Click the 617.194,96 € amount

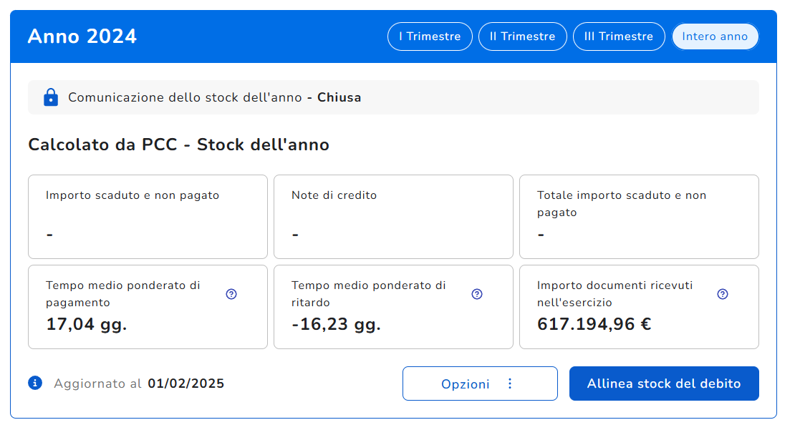pyautogui.click(x=594, y=325)
